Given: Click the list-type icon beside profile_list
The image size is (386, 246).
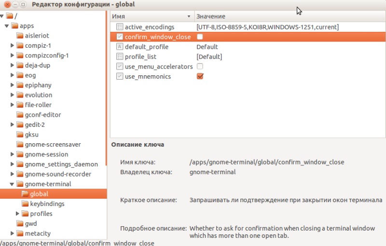Looking at the screenshot, I should point(120,56).
